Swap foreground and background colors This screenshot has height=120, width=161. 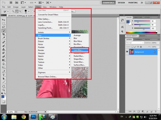point(5,93)
